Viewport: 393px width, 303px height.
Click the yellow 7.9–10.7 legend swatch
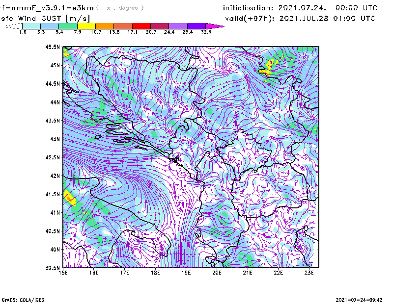click(x=86, y=26)
